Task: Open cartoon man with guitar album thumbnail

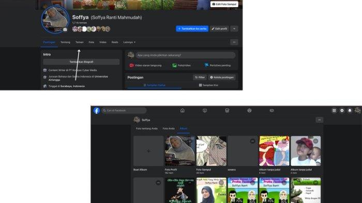Action: (x=180, y=190)
